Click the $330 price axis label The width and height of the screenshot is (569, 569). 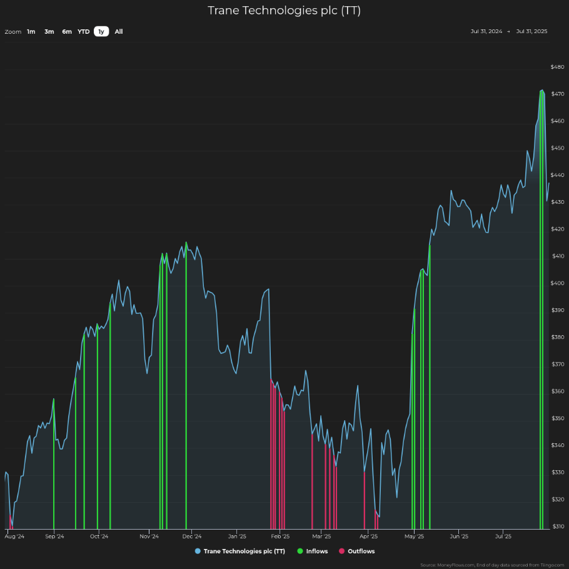click(x=557, y=473)
